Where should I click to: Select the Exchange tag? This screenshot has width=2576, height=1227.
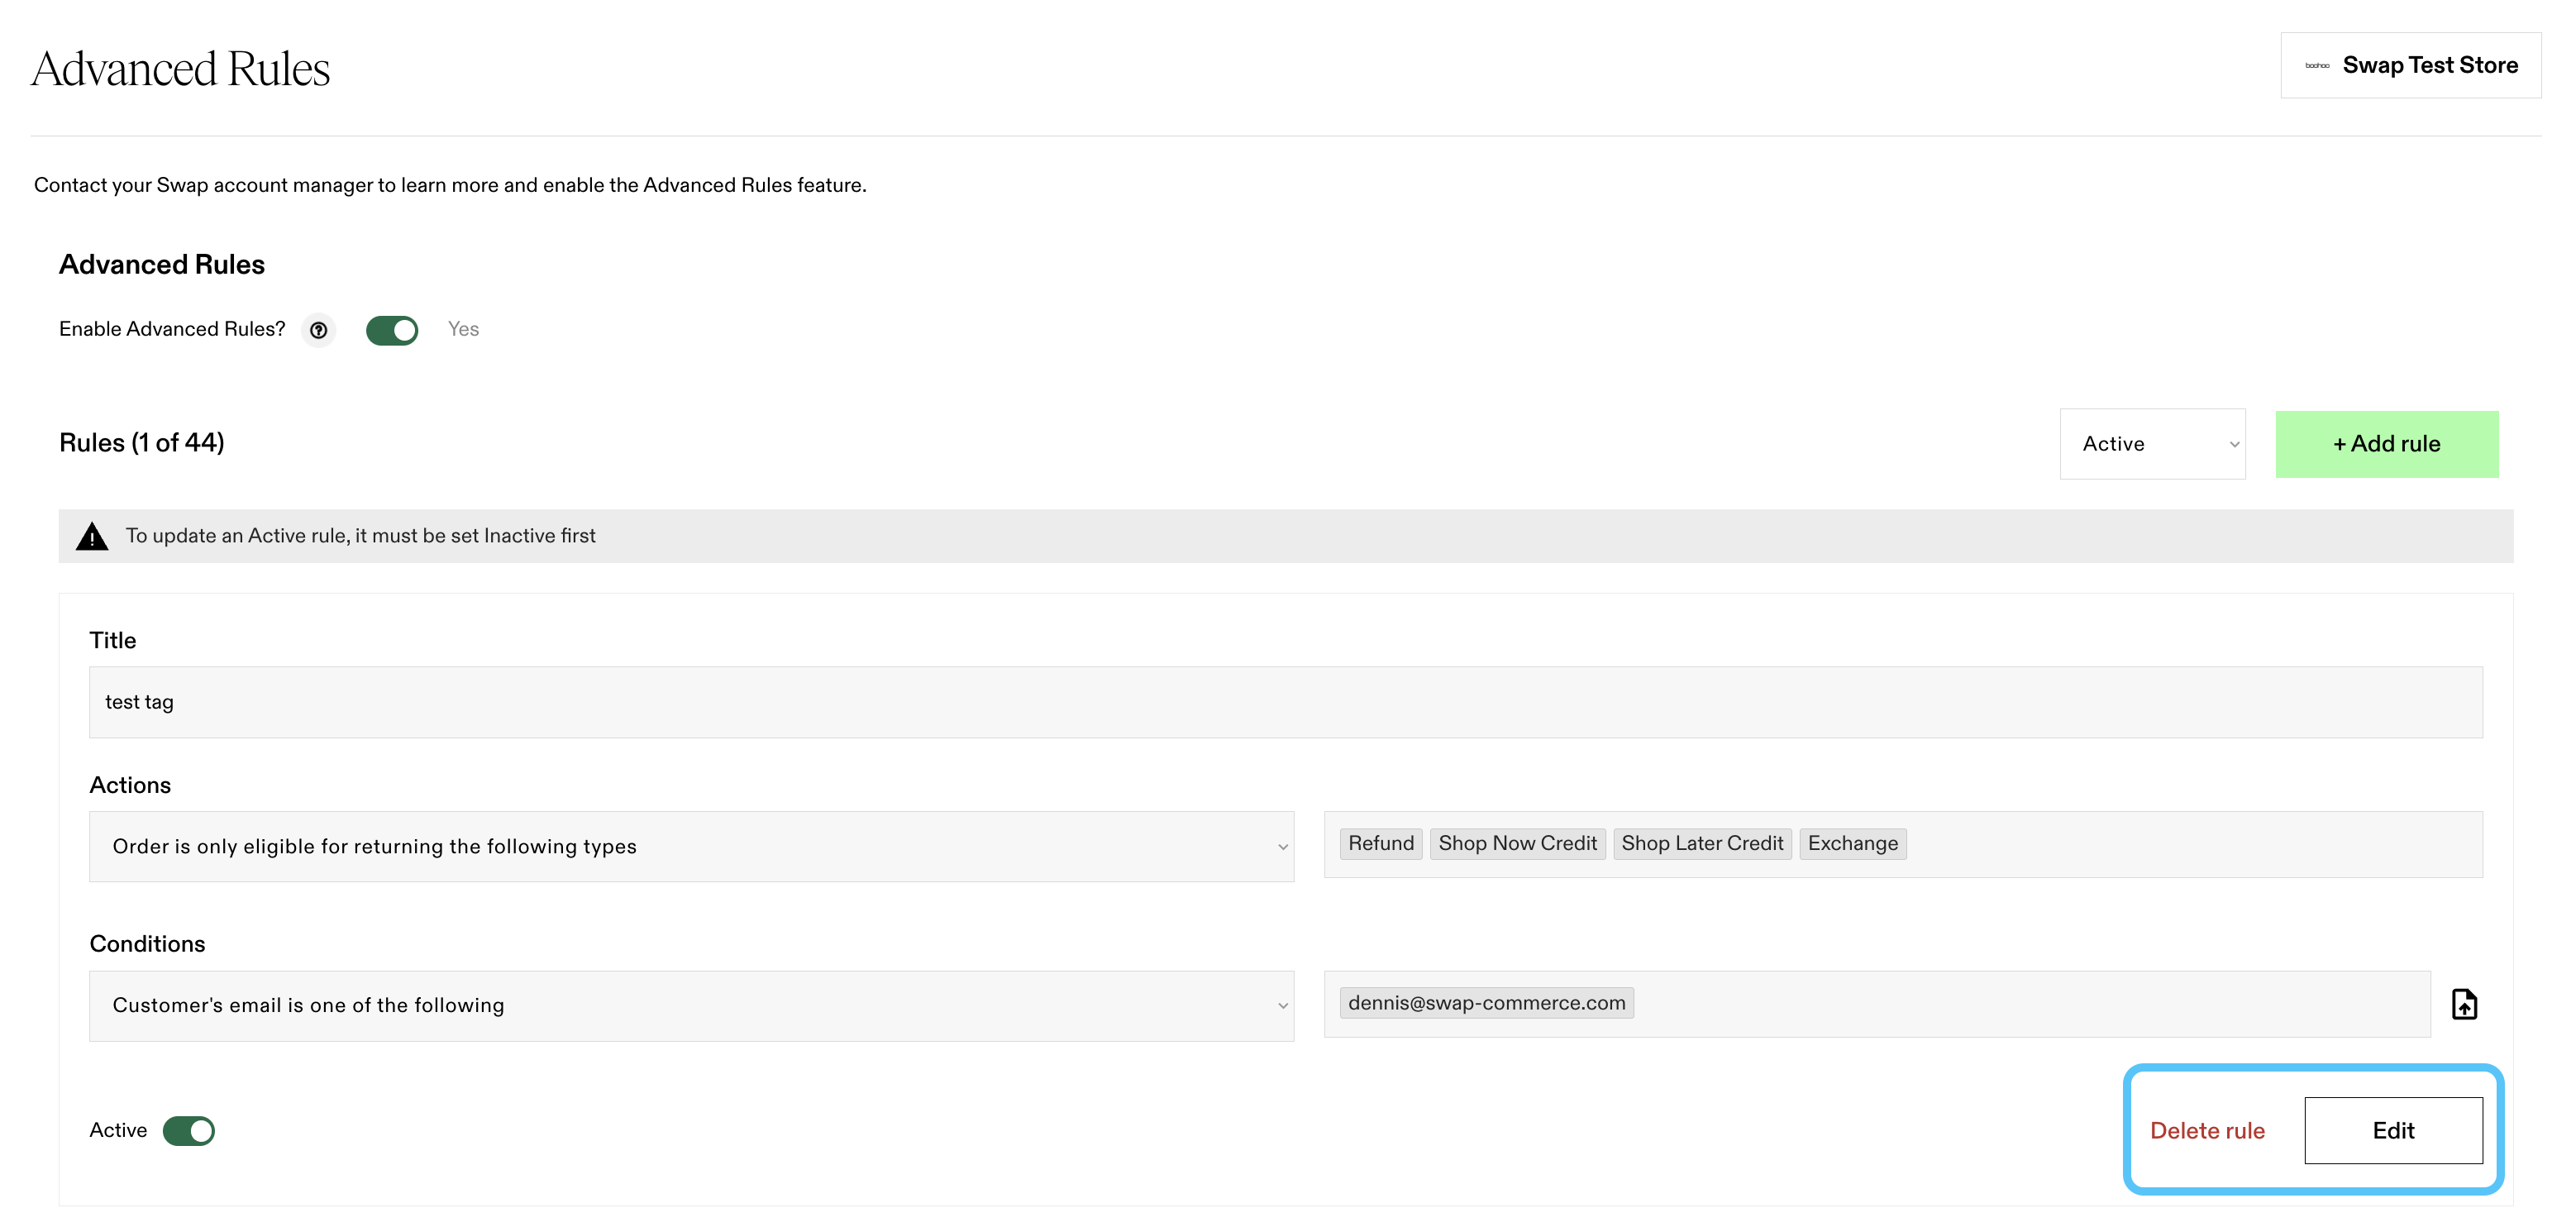pos(1852,843)
